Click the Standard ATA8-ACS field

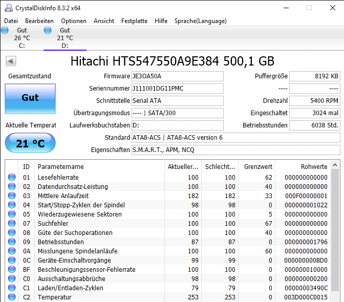pyautogui.click(x=236, y=138)
